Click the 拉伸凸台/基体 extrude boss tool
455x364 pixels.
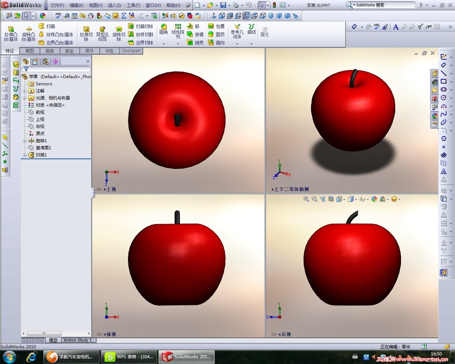[11, 33]
